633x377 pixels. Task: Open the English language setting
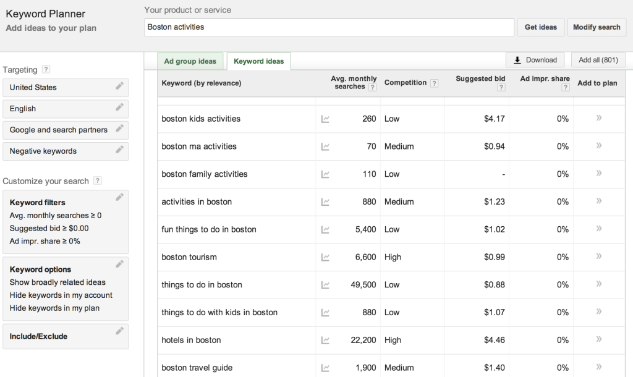(66, 109)
